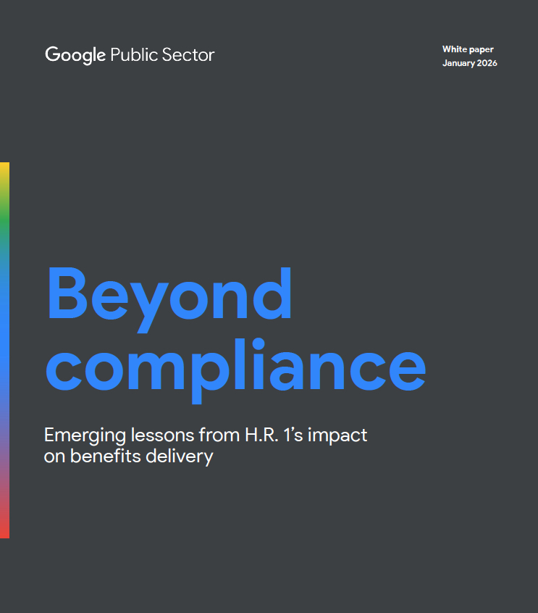The width and height of the screenshot is (538, 613).
Task: Click the Google logo wordmark
Action: pyautogui.click(x=75, y=55)
